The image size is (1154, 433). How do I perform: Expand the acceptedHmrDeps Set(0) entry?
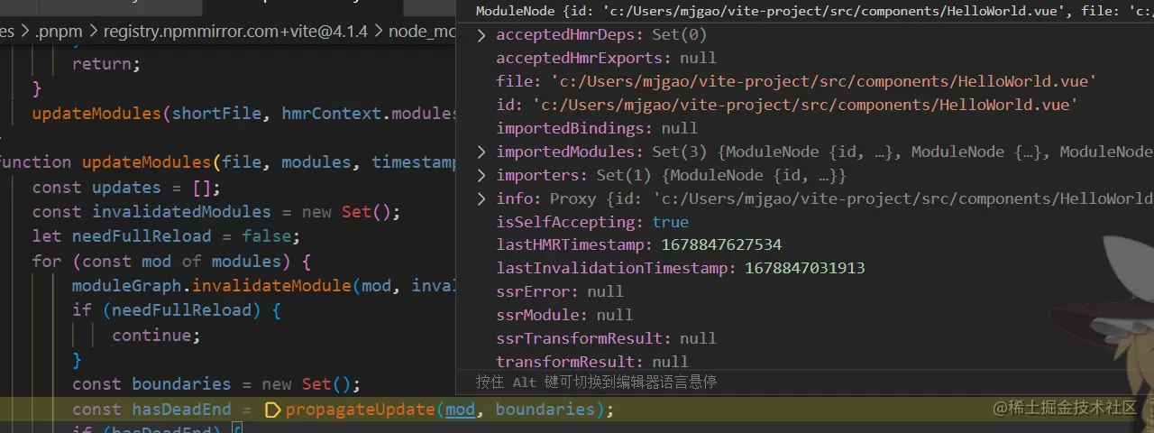tap(481, 35)
